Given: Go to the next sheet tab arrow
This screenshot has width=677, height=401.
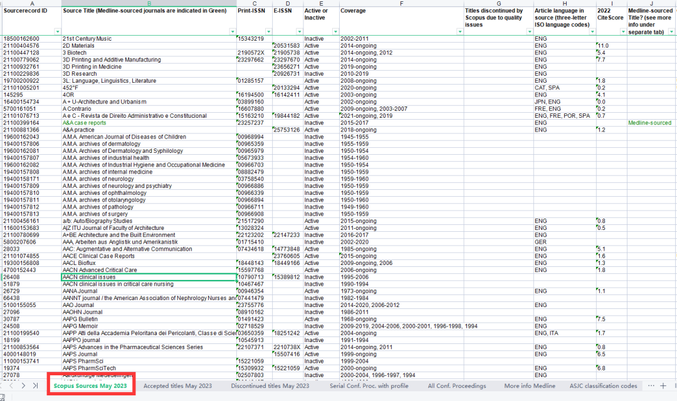Looking at the screenshot, I should (23, 386).
